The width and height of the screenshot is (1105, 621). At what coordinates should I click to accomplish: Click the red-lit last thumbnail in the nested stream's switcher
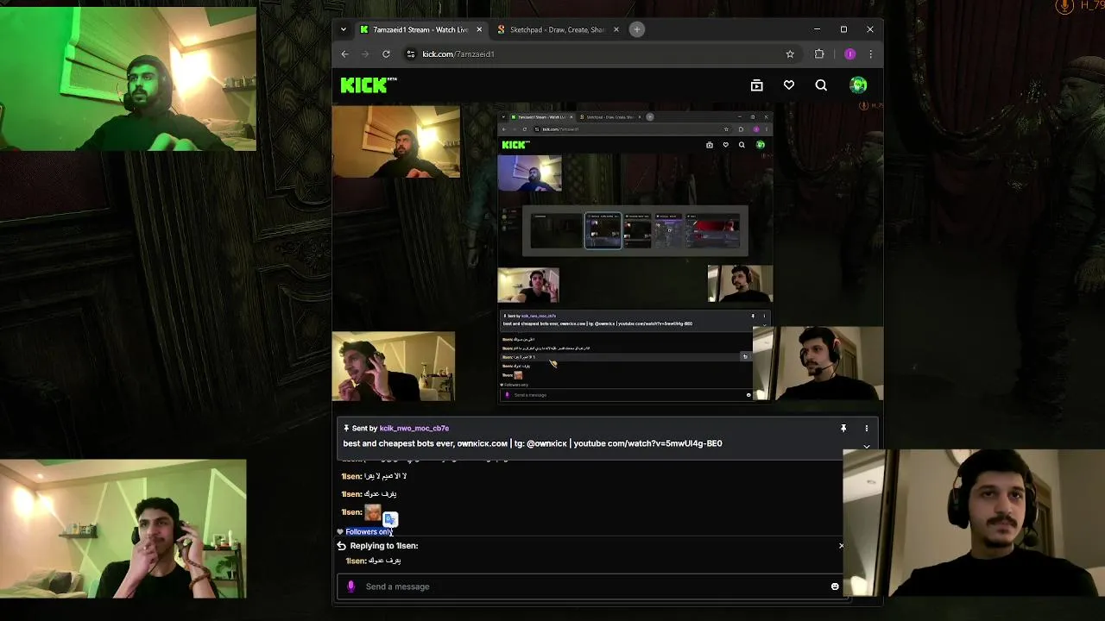point(713,231)
